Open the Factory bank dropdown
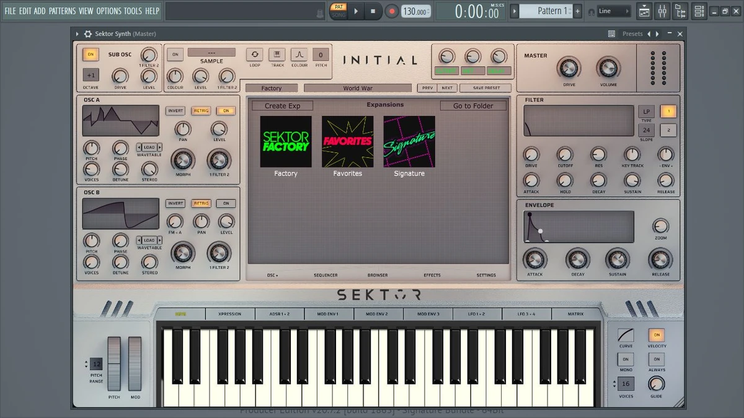 [272, 89]
